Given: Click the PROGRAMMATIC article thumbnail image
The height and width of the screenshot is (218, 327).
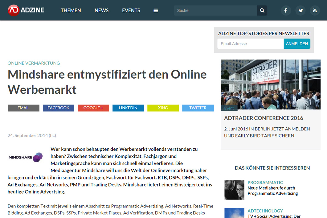Looking at the screenshot, I should 234,189.
